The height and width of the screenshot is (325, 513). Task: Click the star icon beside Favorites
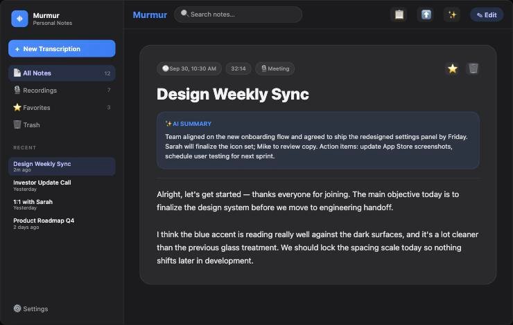[17, 107]
